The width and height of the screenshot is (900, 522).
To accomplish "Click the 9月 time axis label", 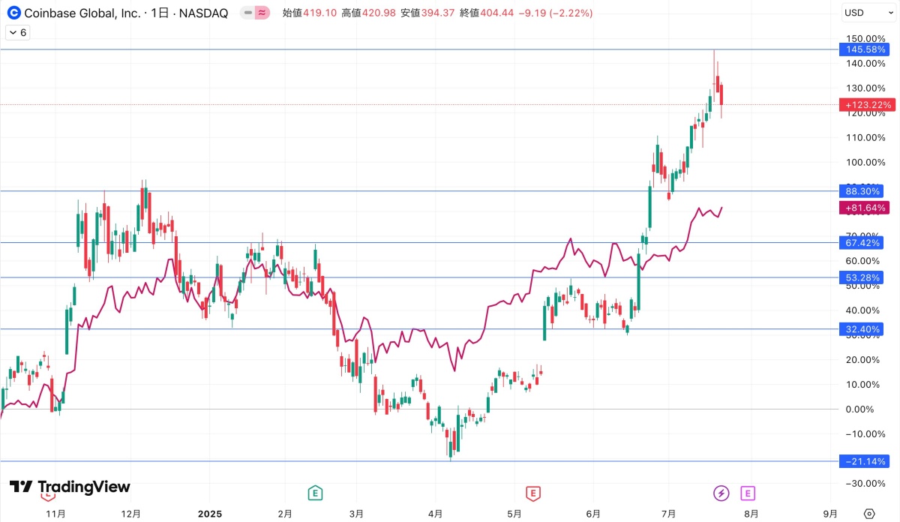I will (830, 514).
